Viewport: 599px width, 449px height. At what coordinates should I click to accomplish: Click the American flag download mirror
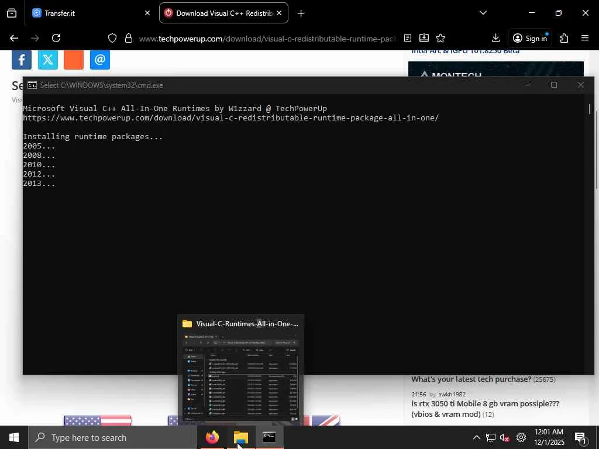point(98,421)
